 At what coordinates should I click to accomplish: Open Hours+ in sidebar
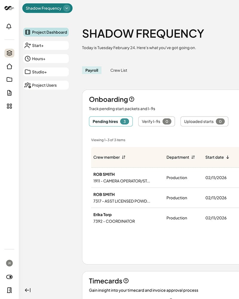click(46, 59)
